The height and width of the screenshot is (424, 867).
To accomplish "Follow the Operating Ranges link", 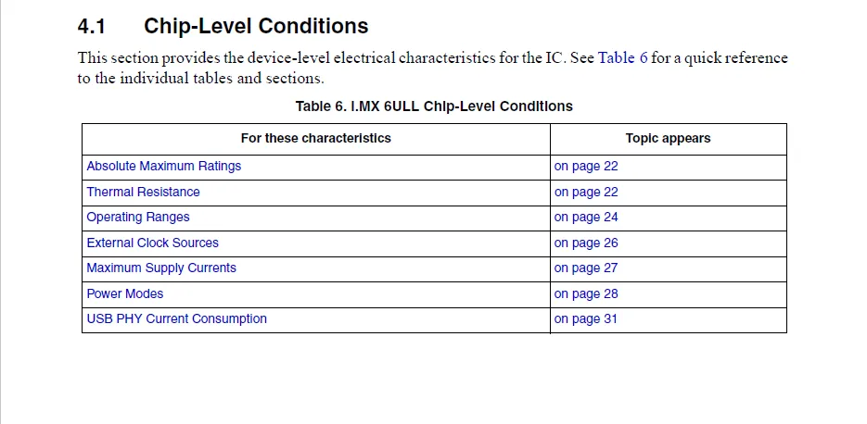I will click(138, 218).
